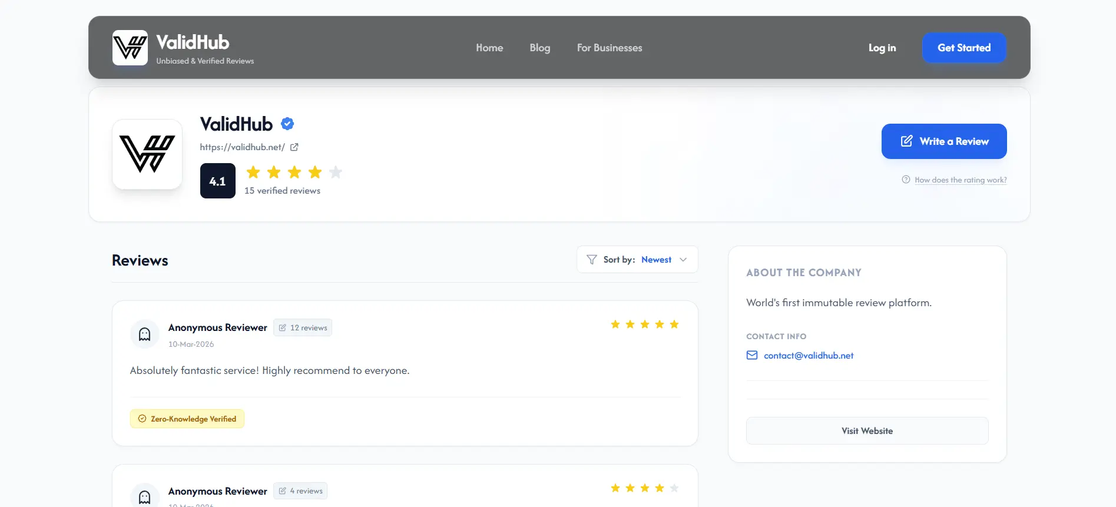Image resolution: width=1116 pixels, height=507 pixels.
Task: Open the https://validhub.net/ link
Action: pyautogui.click(x=242, y=147)
